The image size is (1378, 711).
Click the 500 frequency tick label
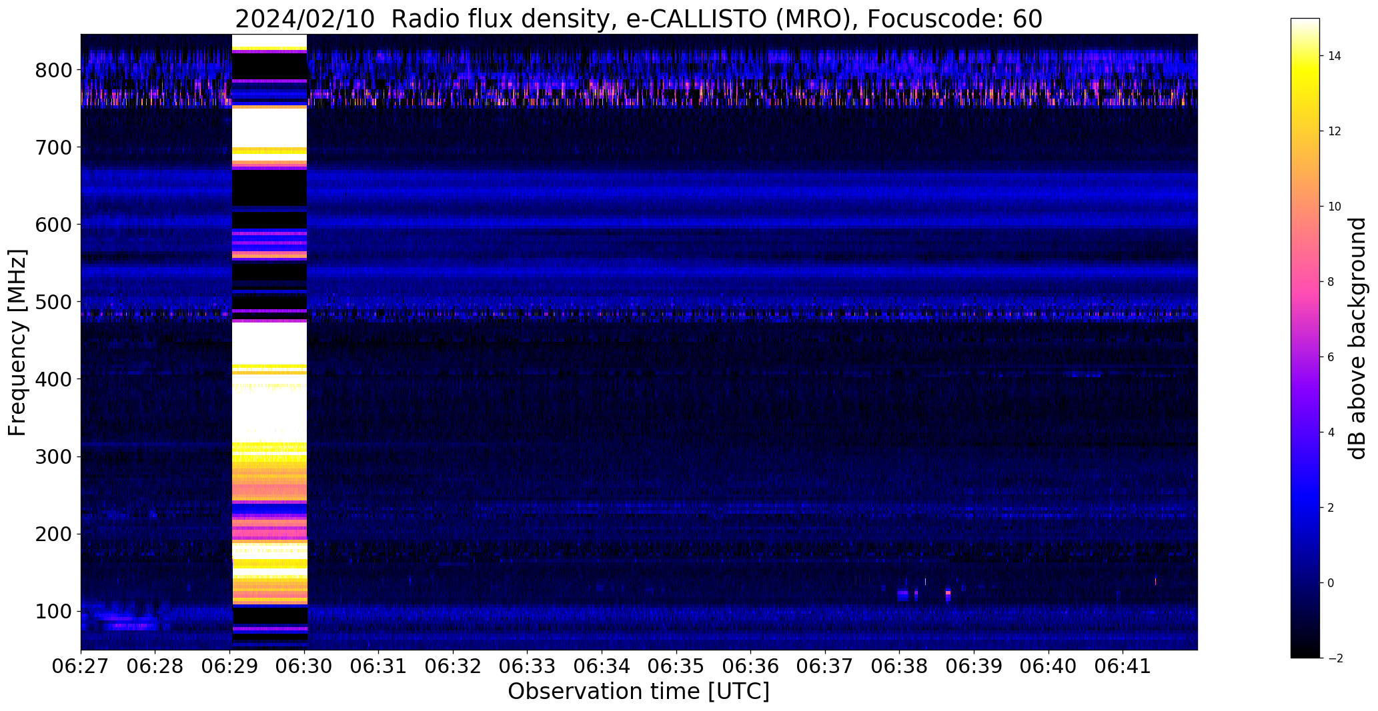[x=54, y=302]
